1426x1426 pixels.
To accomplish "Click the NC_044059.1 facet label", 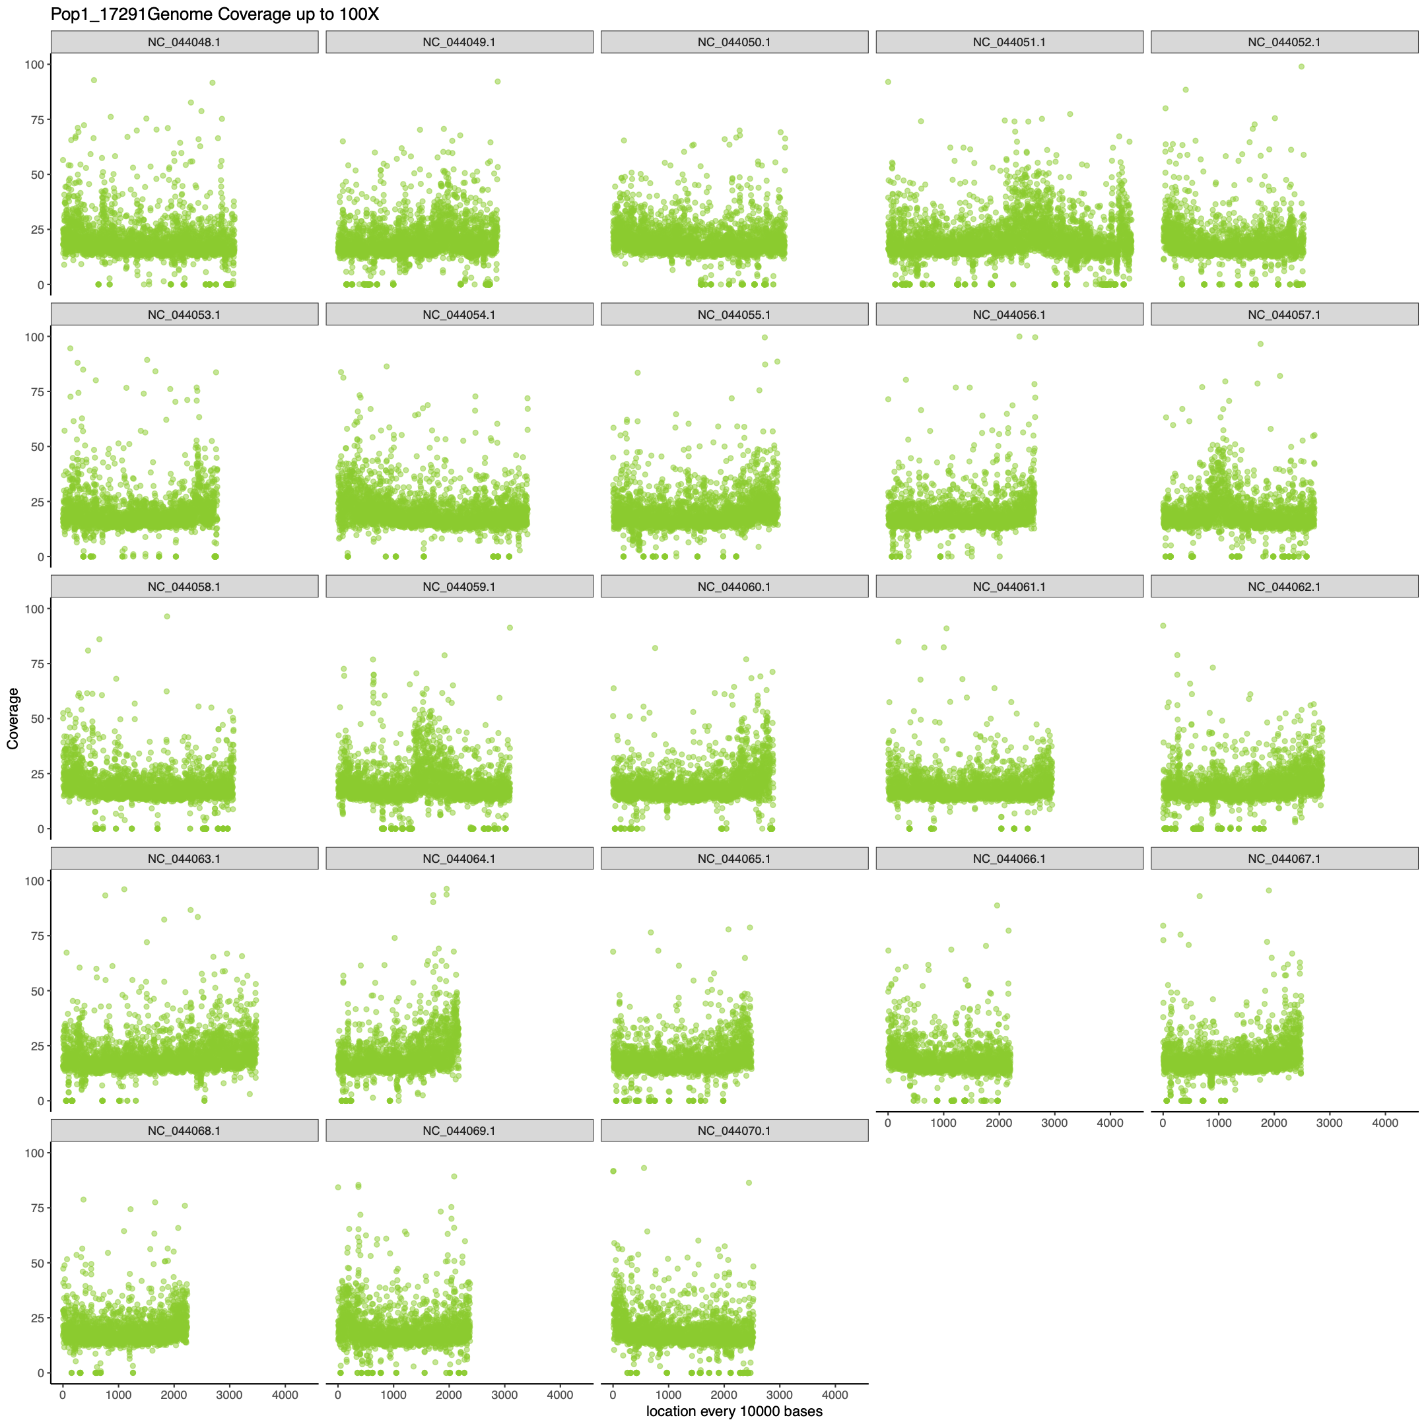I will [459, 587].
